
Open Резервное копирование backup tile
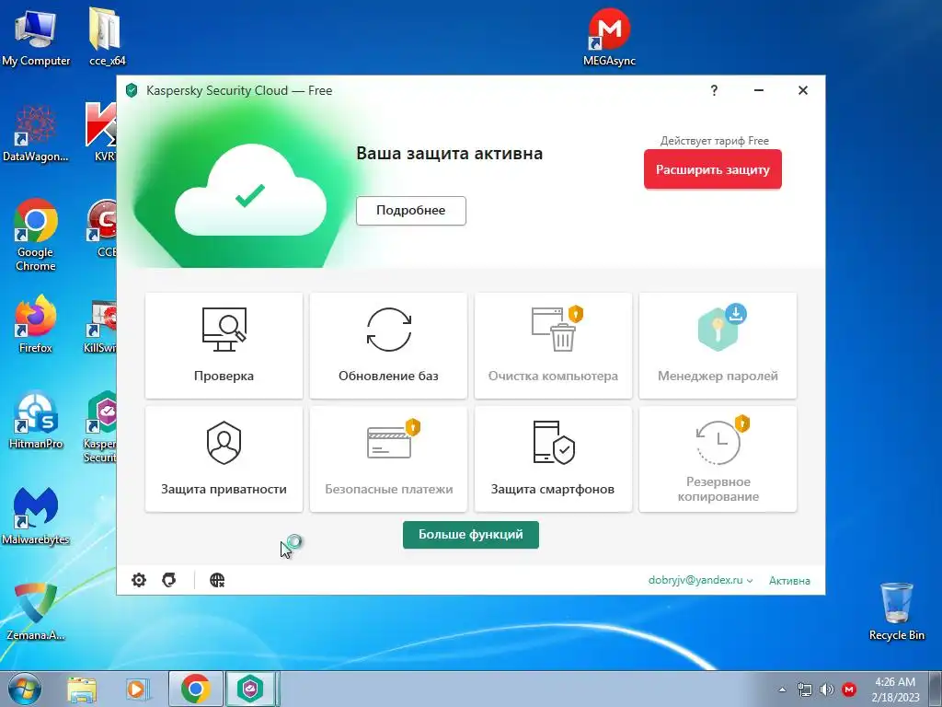pos(718,458)
